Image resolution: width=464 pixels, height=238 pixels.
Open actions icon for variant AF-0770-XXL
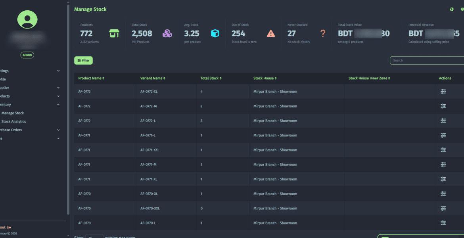443,208
